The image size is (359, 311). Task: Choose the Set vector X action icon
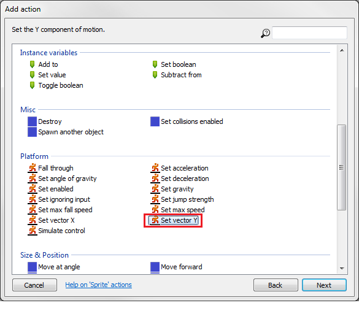coord(33,220)
